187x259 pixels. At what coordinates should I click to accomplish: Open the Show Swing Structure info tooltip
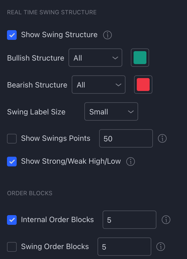click(x=107, y=35)
